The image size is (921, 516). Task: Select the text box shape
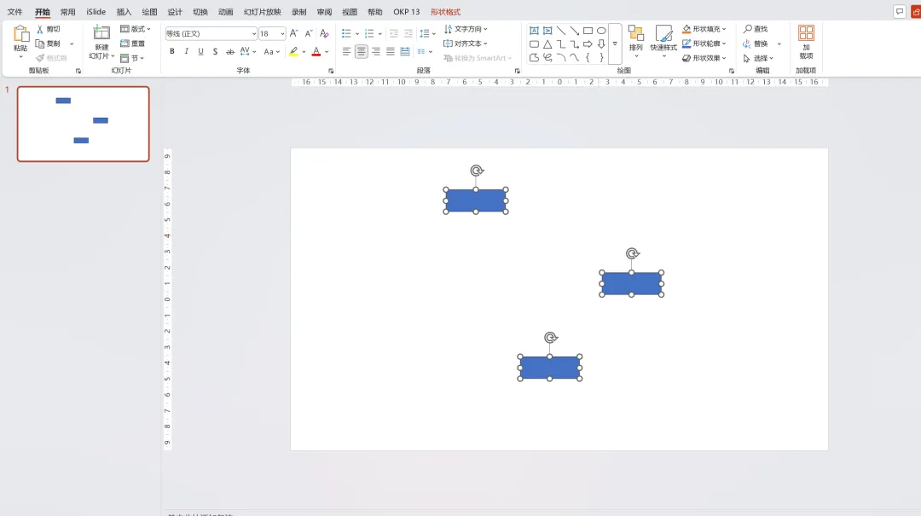coord(534,31)
